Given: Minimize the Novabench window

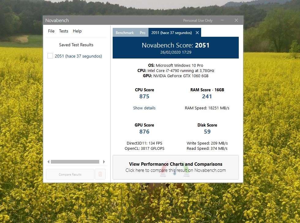Looking at the screenshot, I should click(222, 20).
